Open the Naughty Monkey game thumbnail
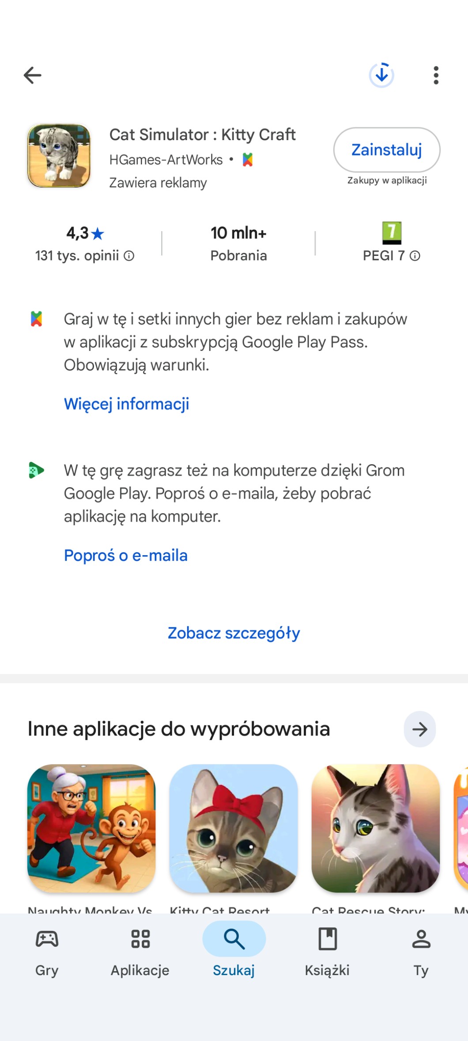 pyautogui.click(x=91, y=828)
